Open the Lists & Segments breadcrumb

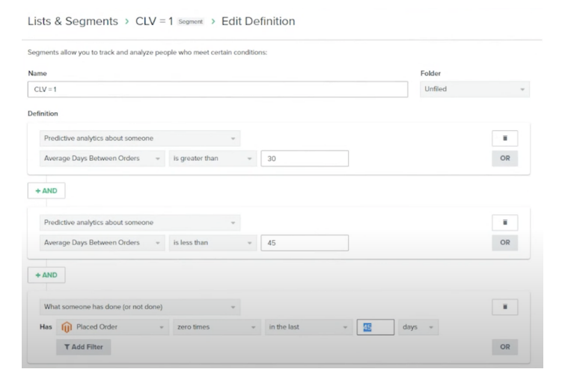click(x=73, y=21)
